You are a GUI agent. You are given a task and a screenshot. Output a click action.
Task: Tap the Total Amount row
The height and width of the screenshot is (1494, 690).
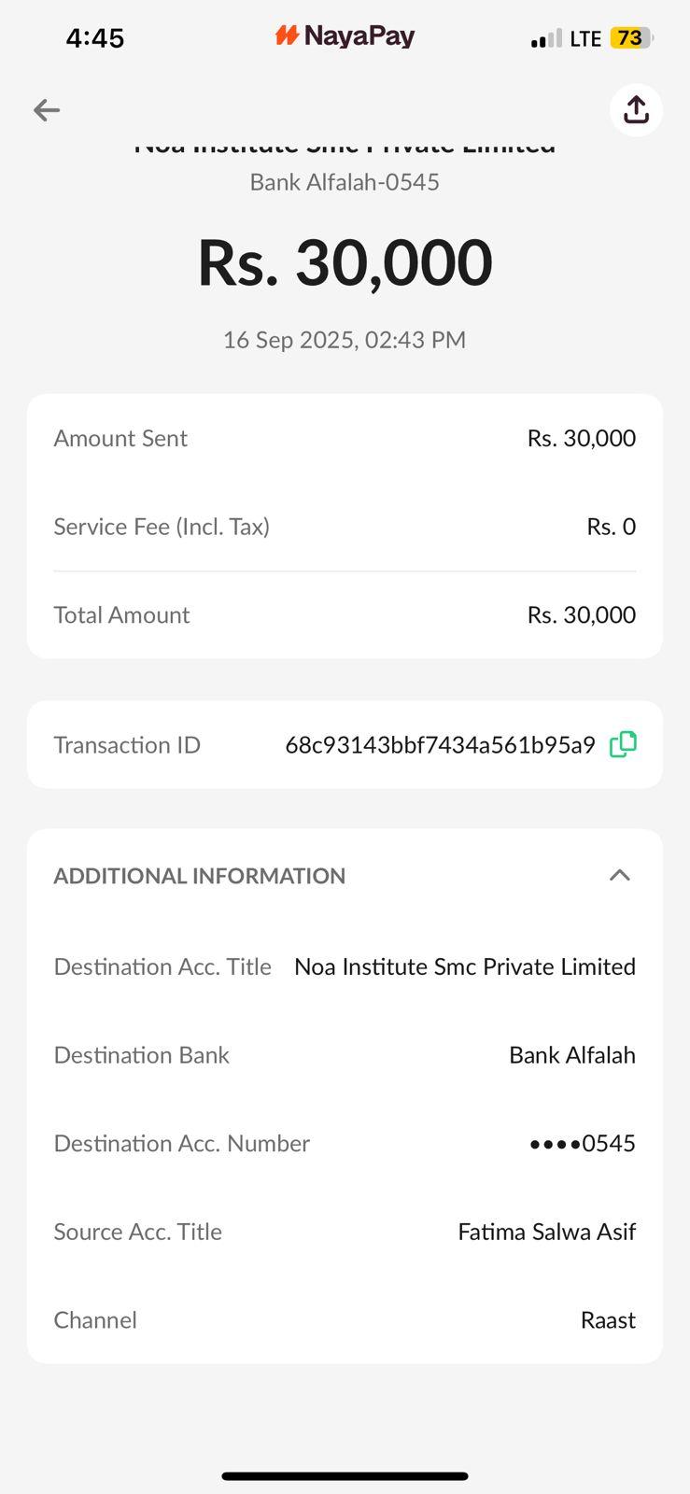pos(345,614)
